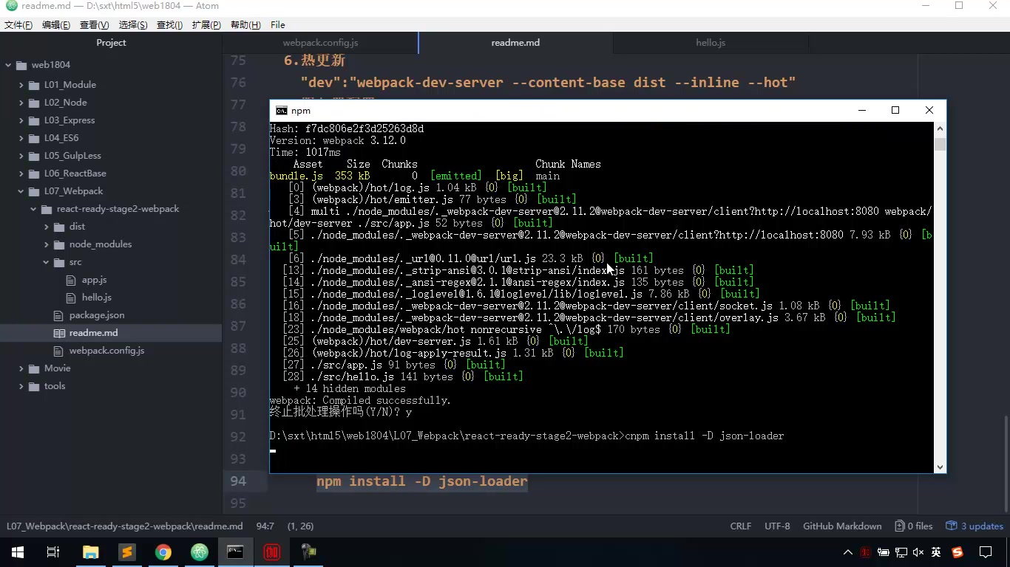
Task: Expand the L01_Module folder
Action: pos(21,85)
